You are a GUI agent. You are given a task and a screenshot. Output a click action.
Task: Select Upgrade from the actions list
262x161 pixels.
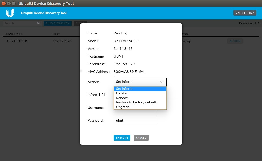(x=140, y=107)
